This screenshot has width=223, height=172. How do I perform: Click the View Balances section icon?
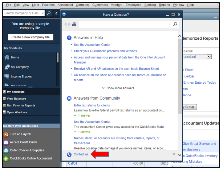pos(4,98)
